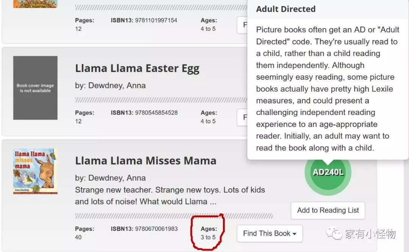
Task: Click the AD240L Lexile measure badge
Action: pos(328,172)
